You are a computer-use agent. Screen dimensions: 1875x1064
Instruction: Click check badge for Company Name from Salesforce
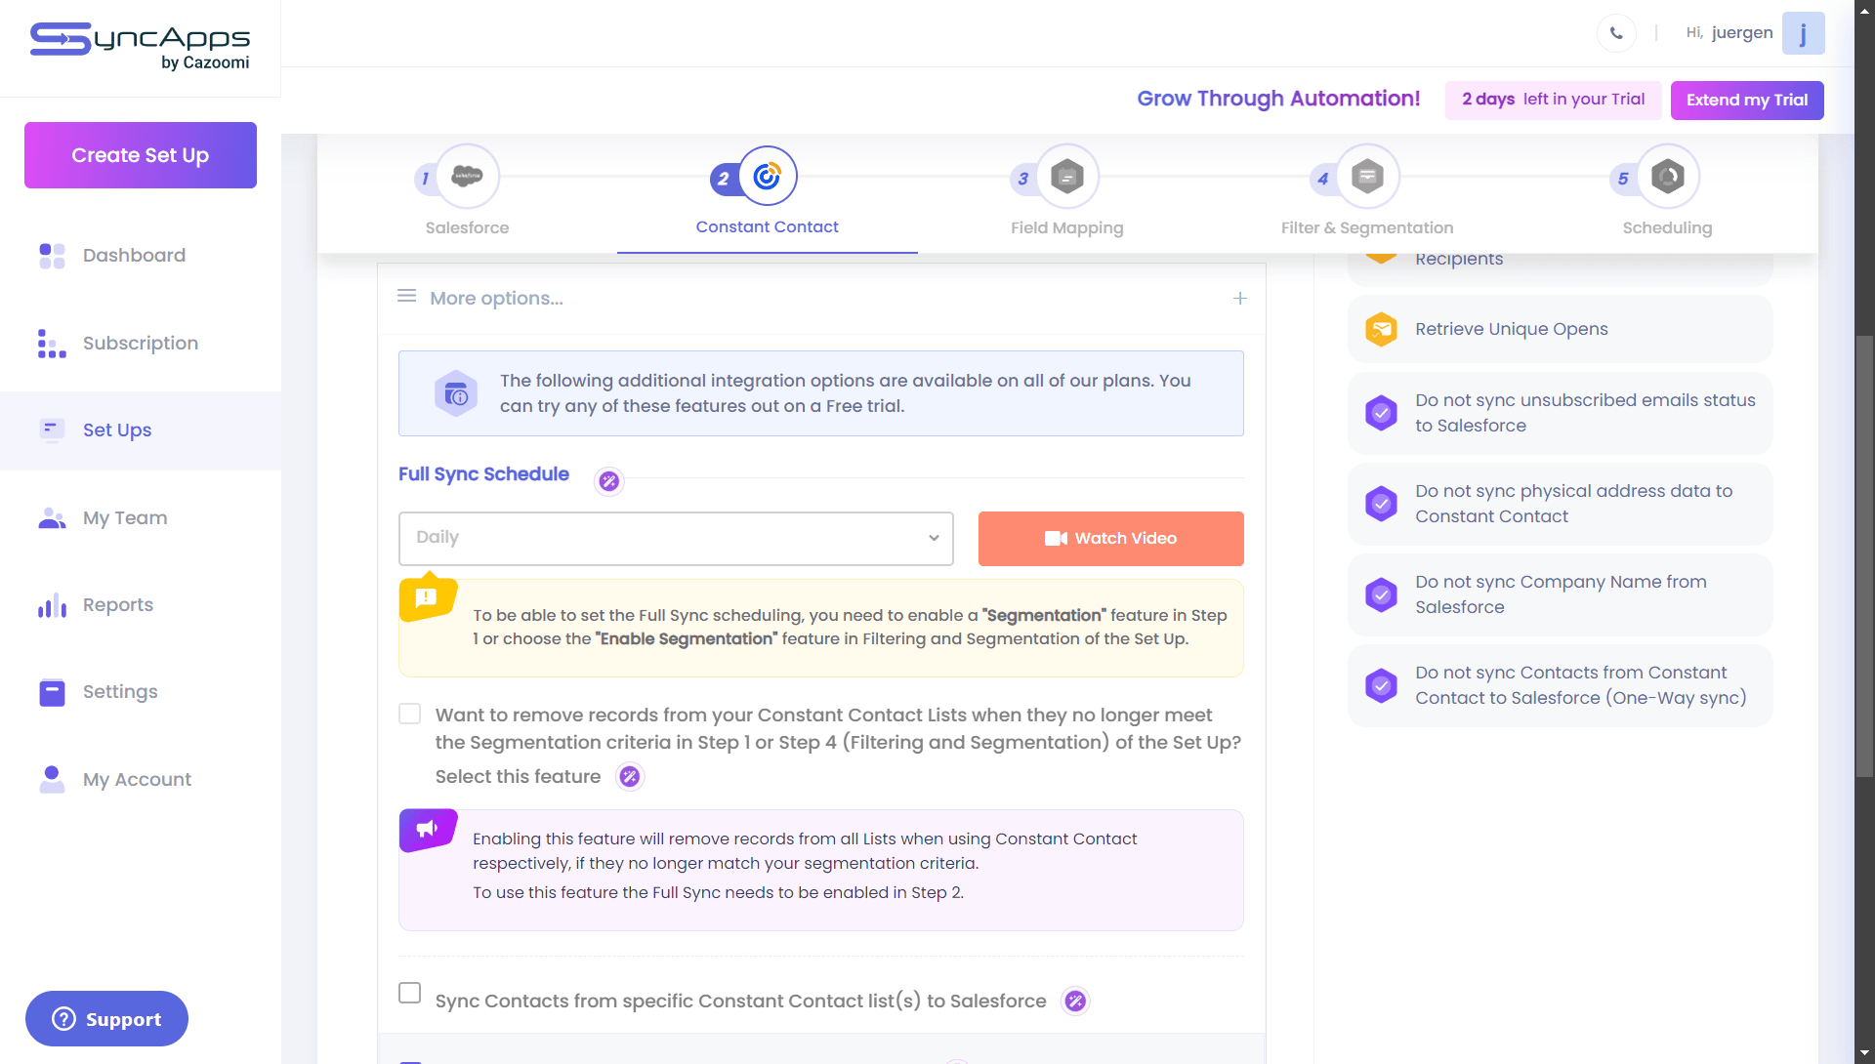point(1381,594)
